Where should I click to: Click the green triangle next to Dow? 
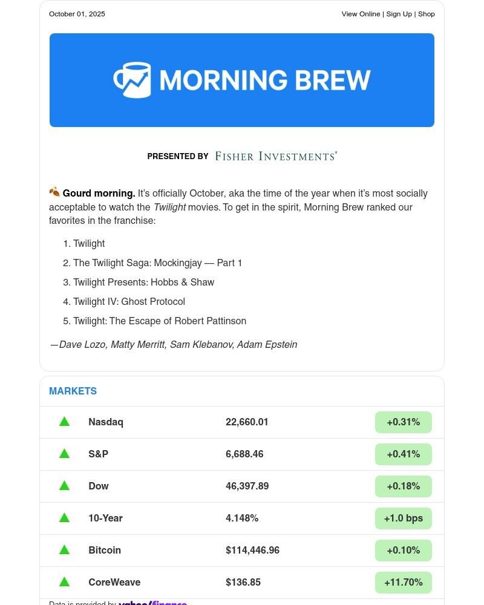pos(64,486)
